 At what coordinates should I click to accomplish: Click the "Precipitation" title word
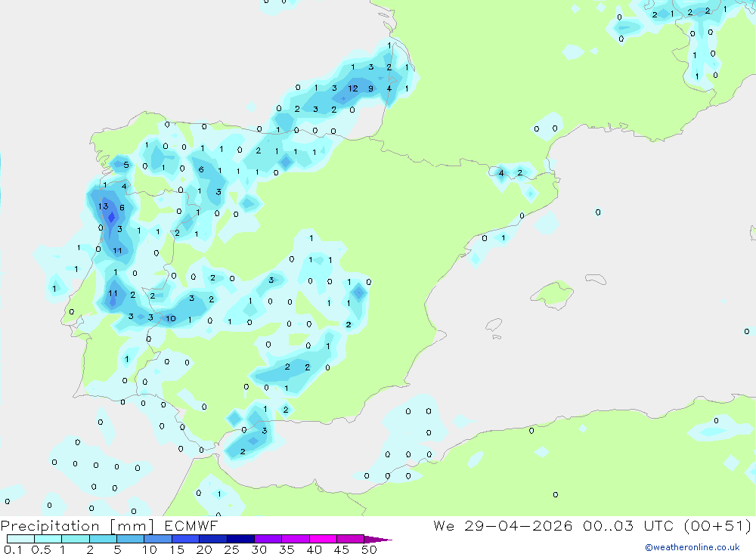click(x=50, y=526)
